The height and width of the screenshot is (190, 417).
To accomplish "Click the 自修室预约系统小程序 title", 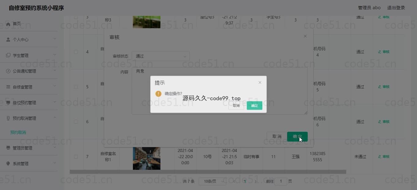I will 36,8.
